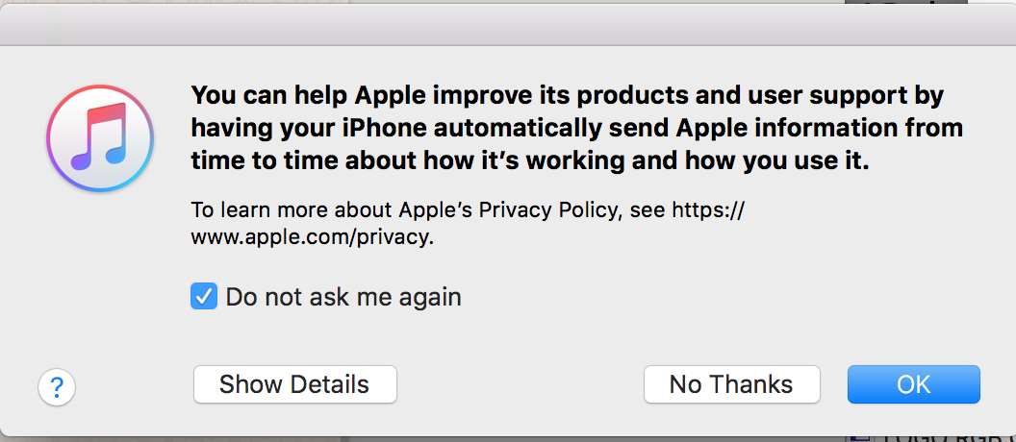Decline by pressing No Thanks
This screenshot has width=1016, height=442.
click(731, 384)
